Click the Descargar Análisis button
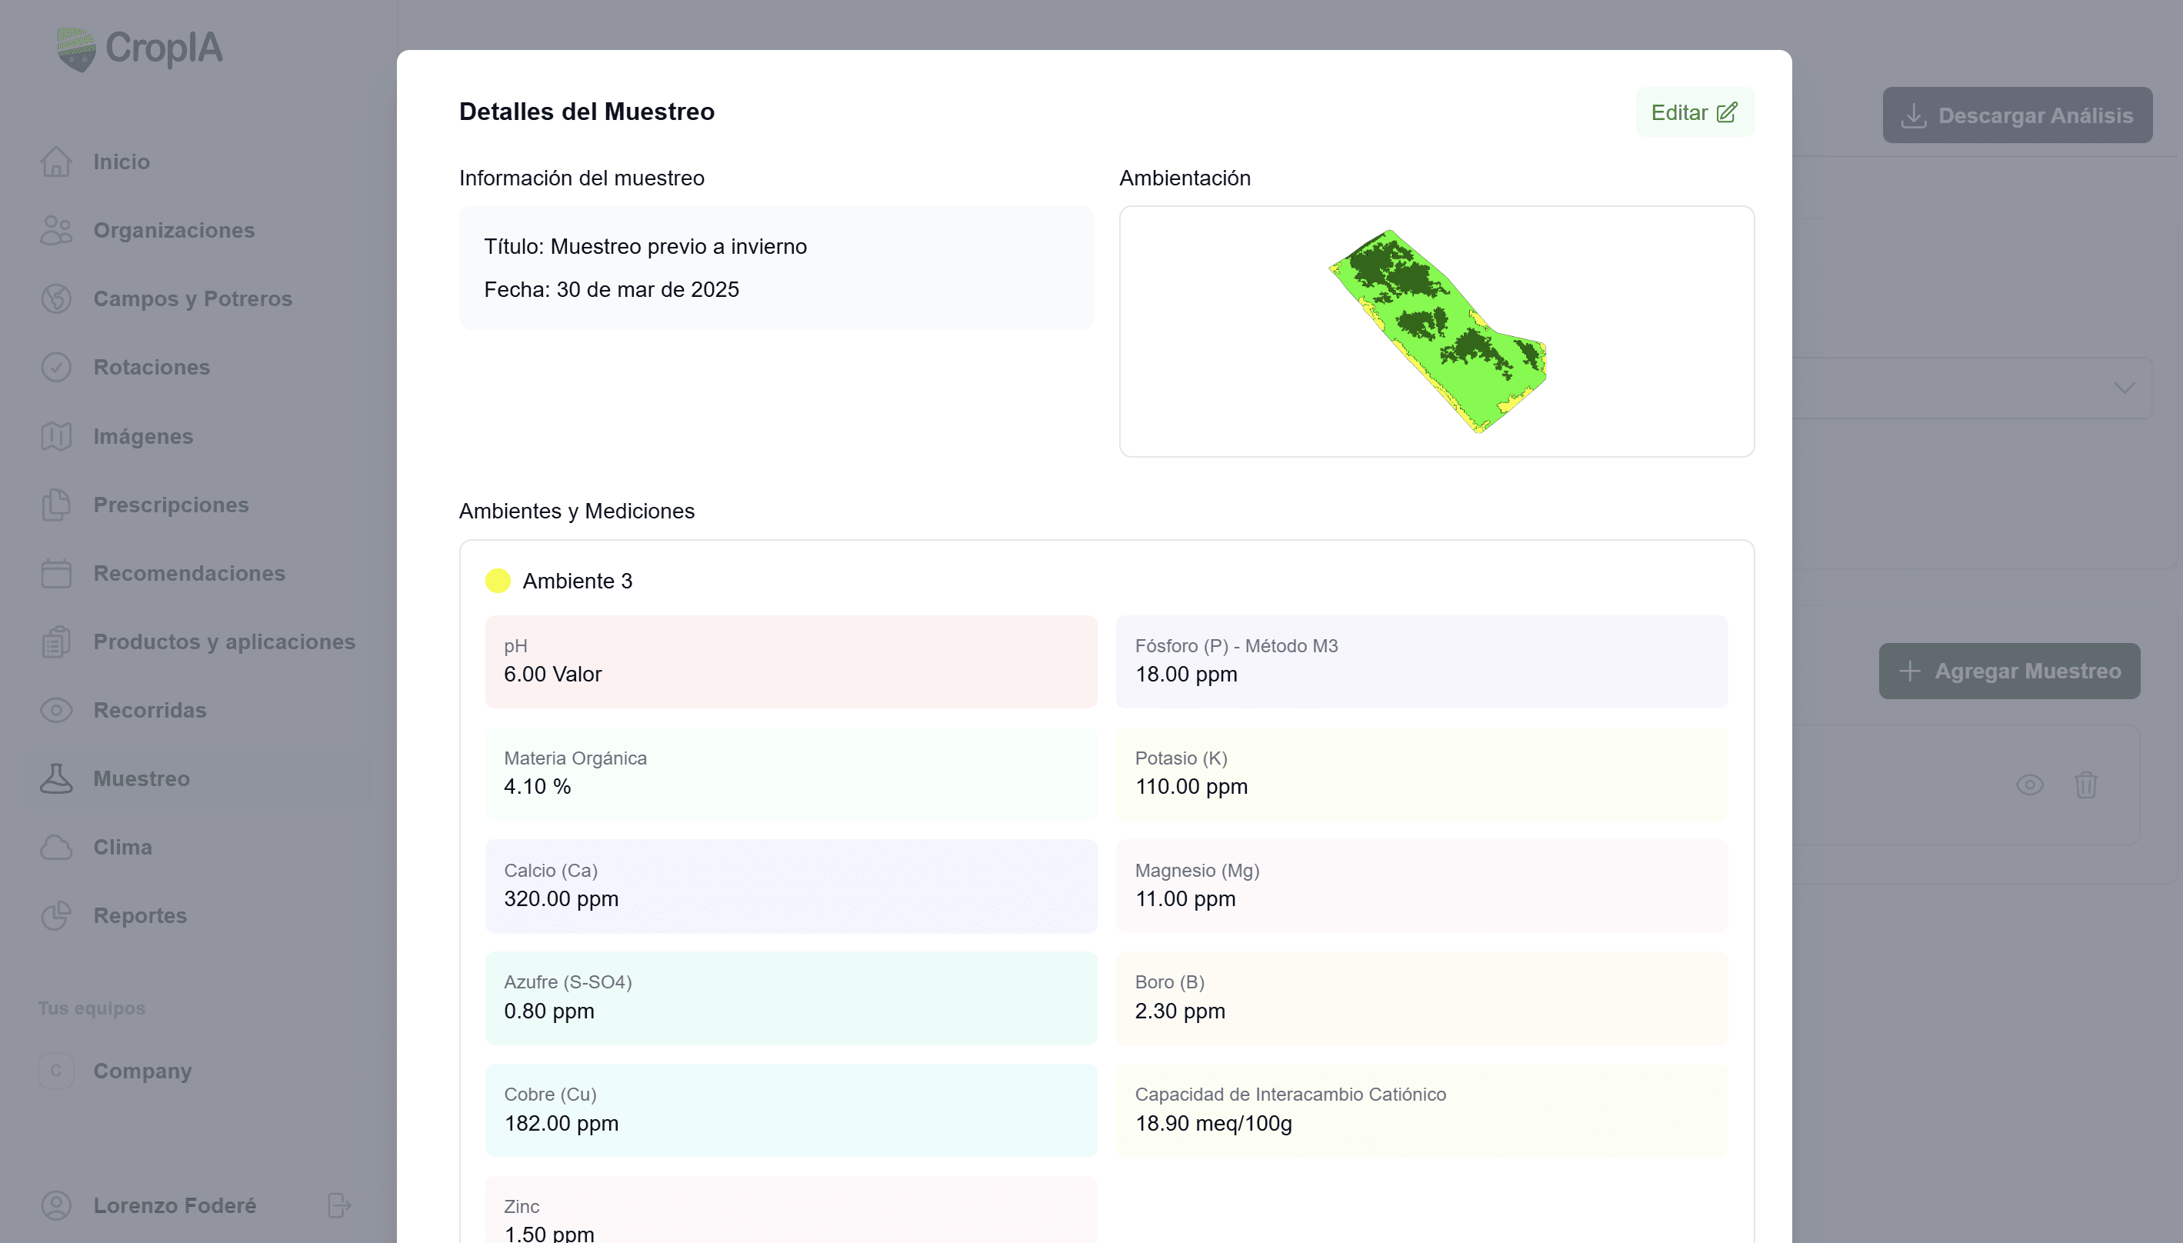 [x=2017, y=115]
